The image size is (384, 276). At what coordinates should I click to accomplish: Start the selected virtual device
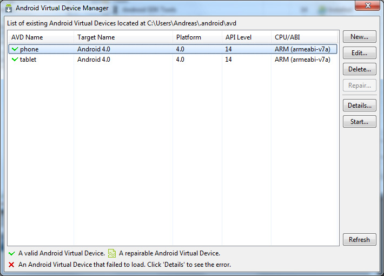359,122
